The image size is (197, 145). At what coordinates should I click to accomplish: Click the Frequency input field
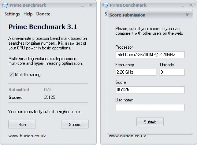point(136,72)
